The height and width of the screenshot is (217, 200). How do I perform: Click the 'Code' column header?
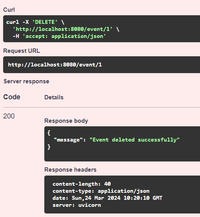(12, 97)
